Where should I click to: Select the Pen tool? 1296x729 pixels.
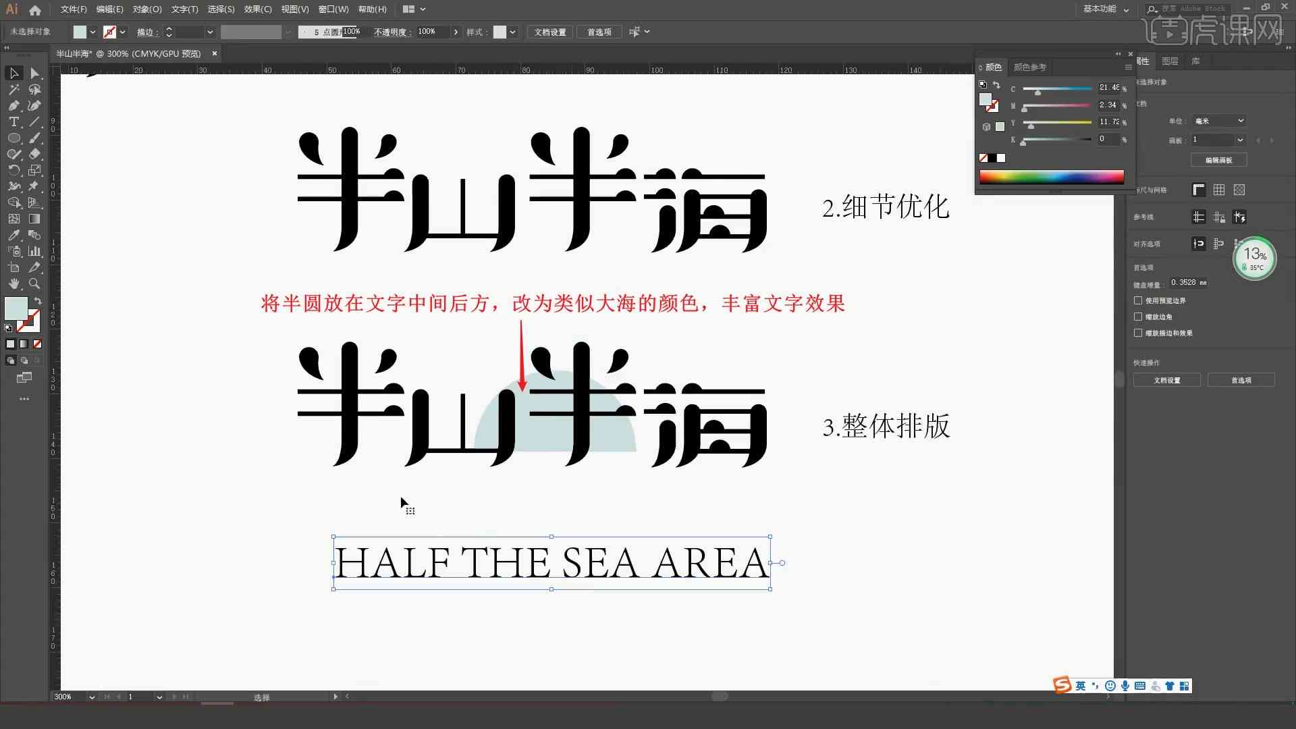pos(12,106)
